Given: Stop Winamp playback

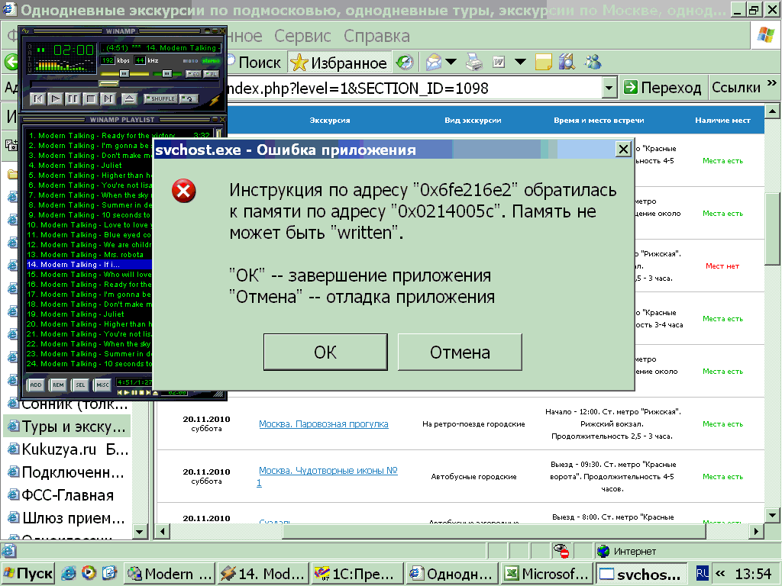Looking at the screenshot, I should [90, 98].
